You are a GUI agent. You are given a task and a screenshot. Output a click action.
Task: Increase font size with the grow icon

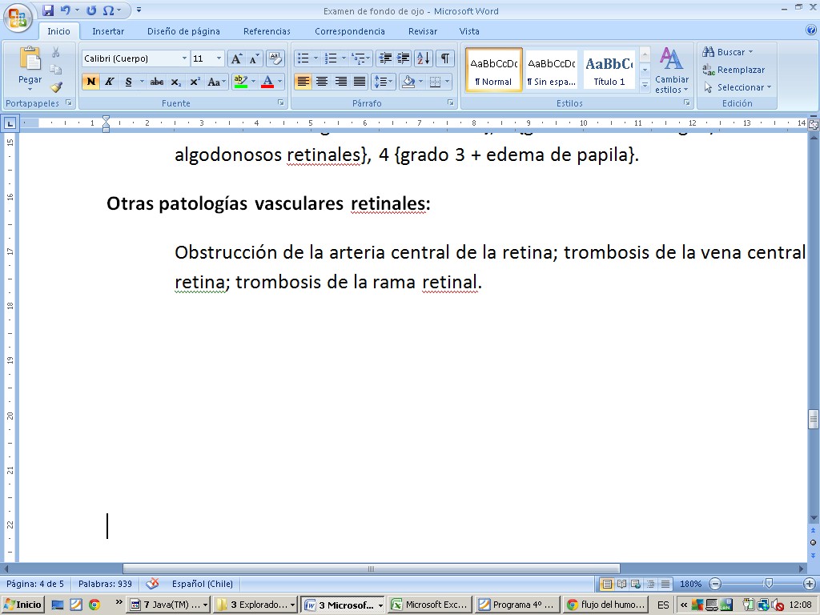coord(236,58)
